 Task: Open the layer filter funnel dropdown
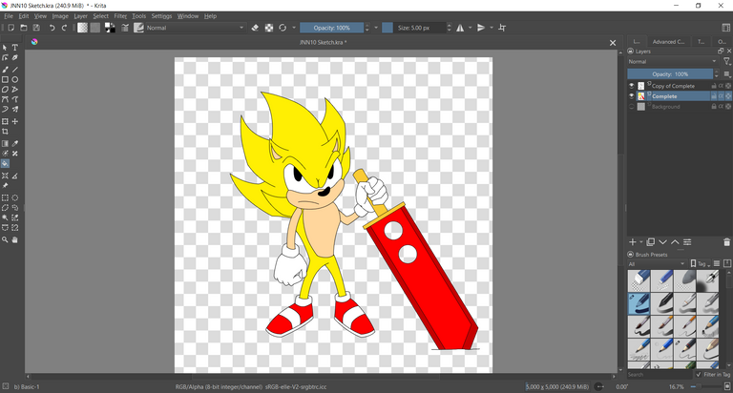click(x=727, y=62)
